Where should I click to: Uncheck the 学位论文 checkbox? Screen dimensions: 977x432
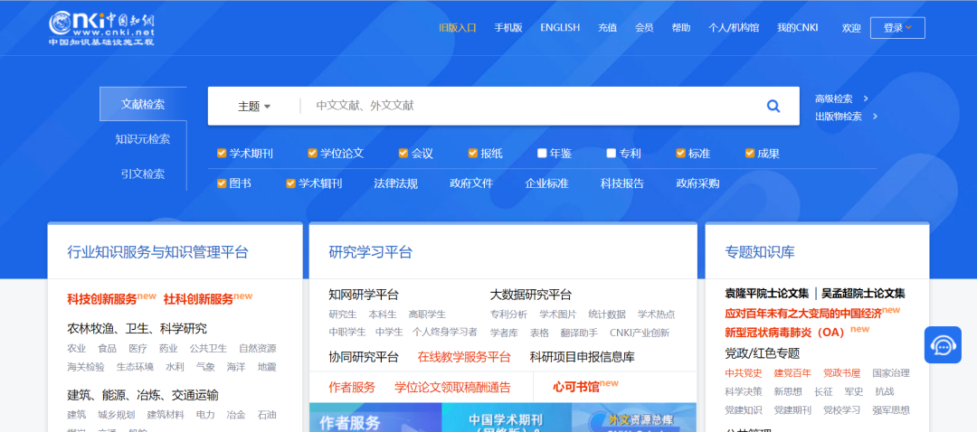(312, 153)
